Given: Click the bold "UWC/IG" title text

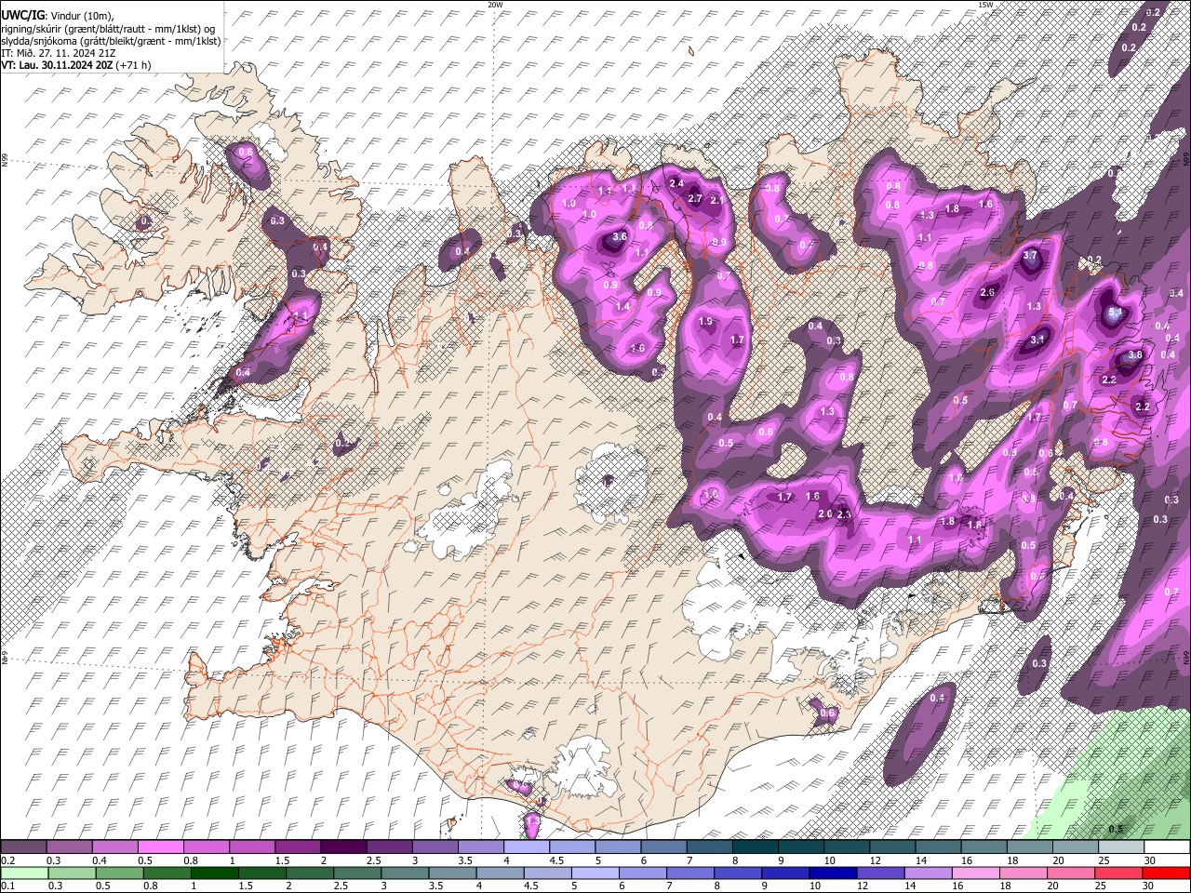Looking at the screenshot, I should click(22, 15).
